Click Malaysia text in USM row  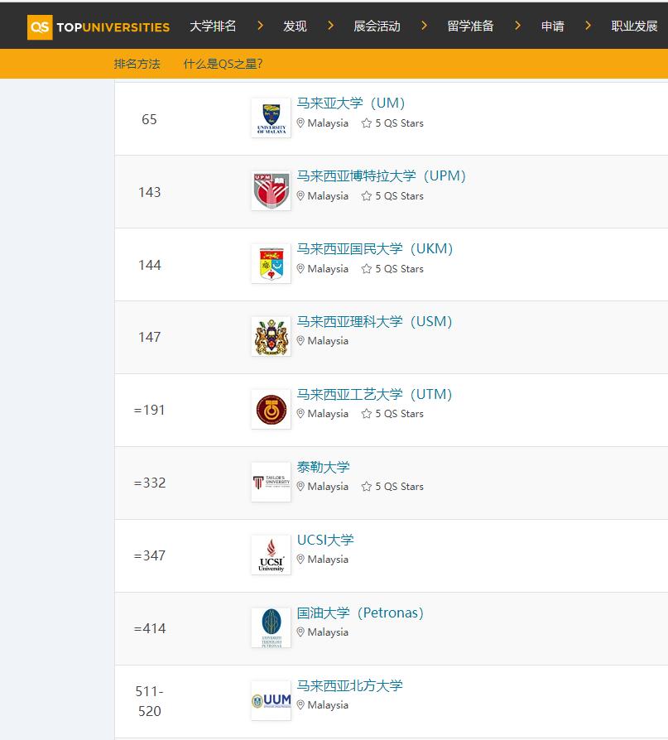(328, 341)
